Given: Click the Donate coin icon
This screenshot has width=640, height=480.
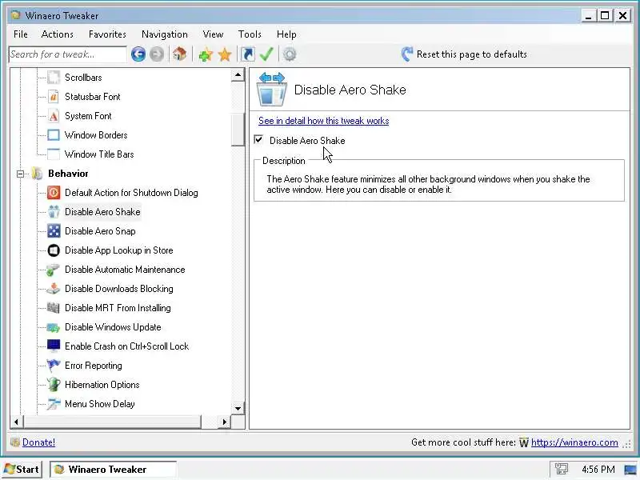Looking at the screenshot, I should (15, 442).
